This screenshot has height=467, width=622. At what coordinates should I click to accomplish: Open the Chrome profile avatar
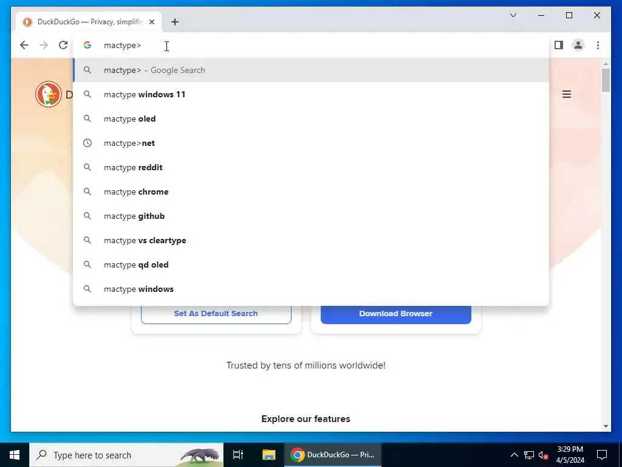click(578, 45)
